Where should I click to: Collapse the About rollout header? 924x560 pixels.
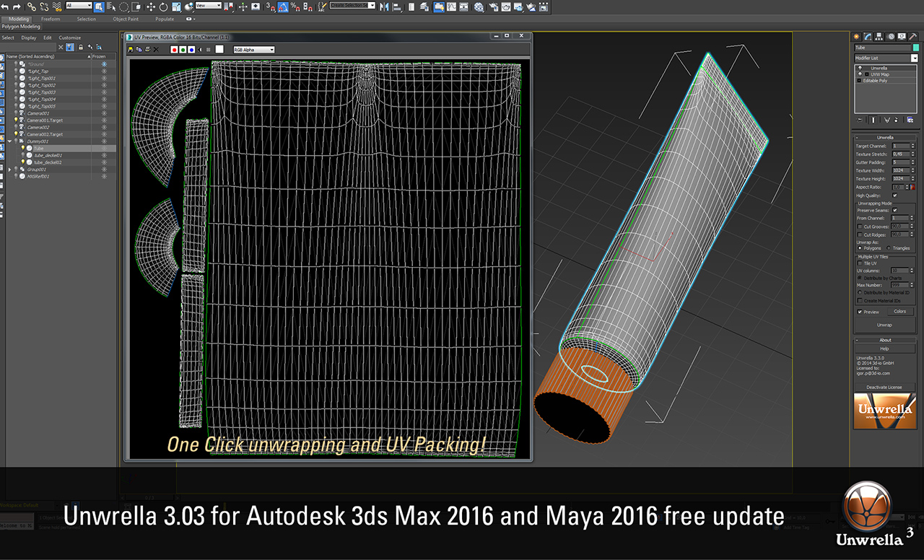(886, 340)
